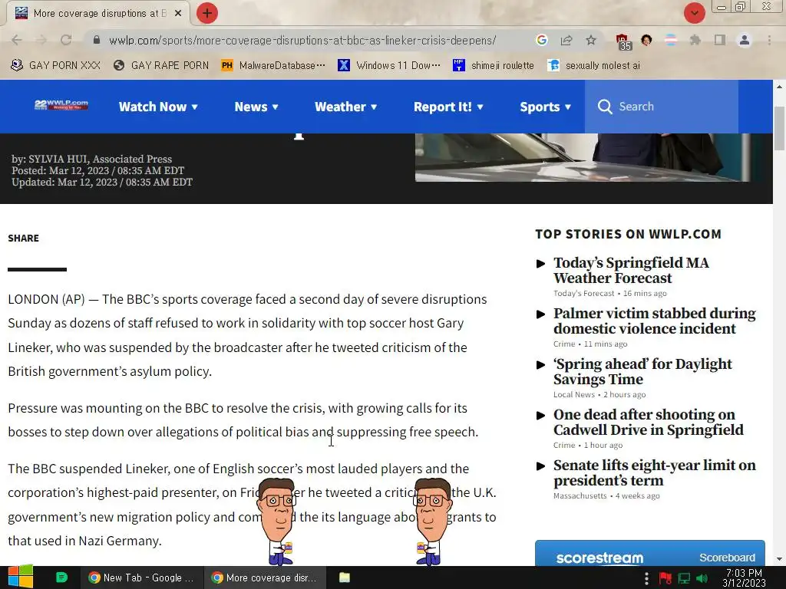Click byline SYLVIA HUI, Associated Press
This screenshot has width=786, height=589.
tap(101, 159)
